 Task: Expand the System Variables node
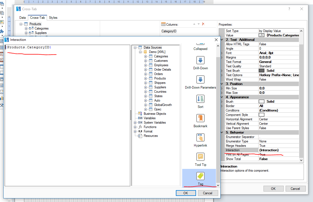point(135,123)
